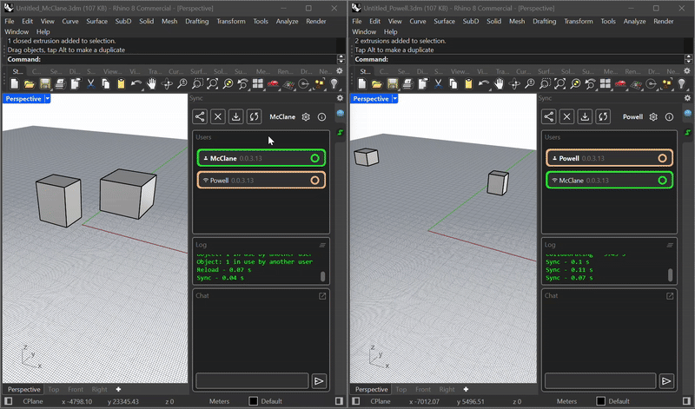Screen dimensions: 695x409
Task: Cut scissors icon in McClane window
Action: pyautogui.click(x=90, y=83)
